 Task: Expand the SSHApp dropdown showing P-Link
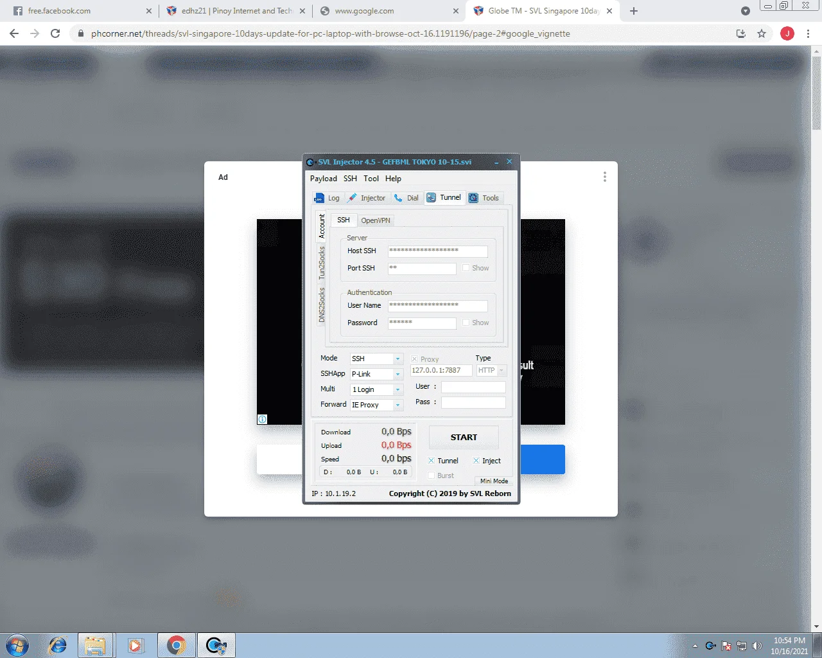point(398,374)
